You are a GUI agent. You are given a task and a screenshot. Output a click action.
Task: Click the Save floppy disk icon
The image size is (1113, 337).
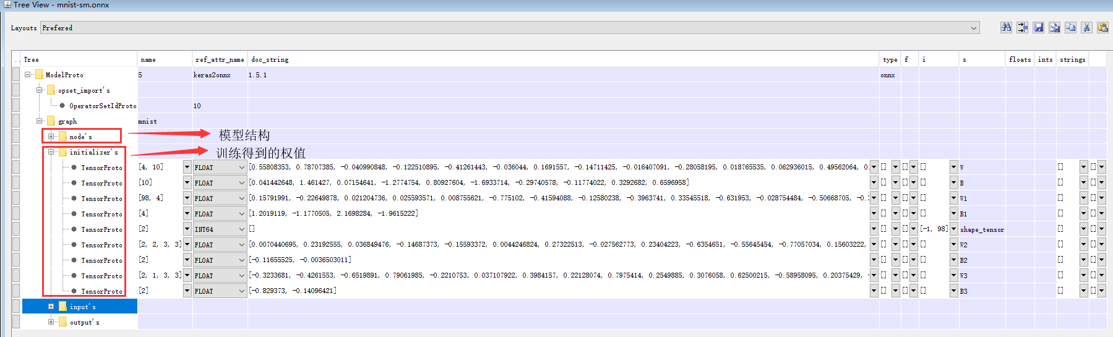coord(1038,27)
